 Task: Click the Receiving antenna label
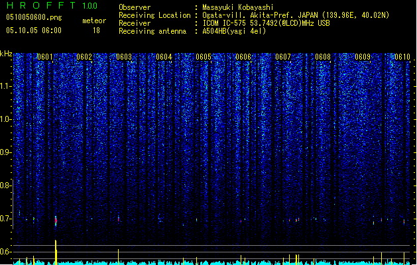pyautogui.click(x=152, y=31)
